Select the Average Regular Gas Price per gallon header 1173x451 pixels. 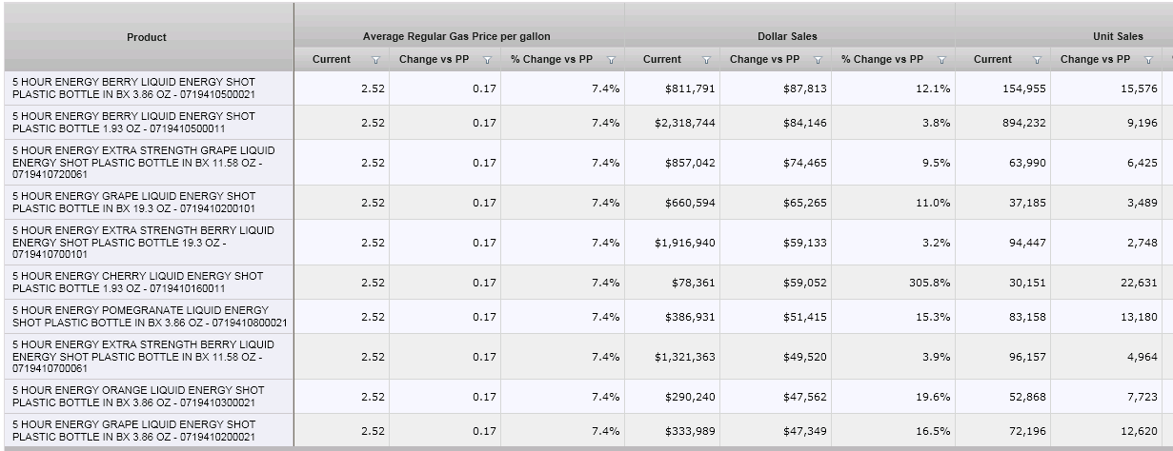point(456,36)
